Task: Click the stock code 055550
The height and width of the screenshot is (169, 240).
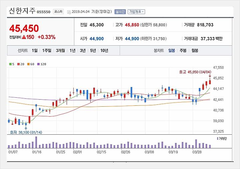Action: pyautogui.click(x=43, y=12)
